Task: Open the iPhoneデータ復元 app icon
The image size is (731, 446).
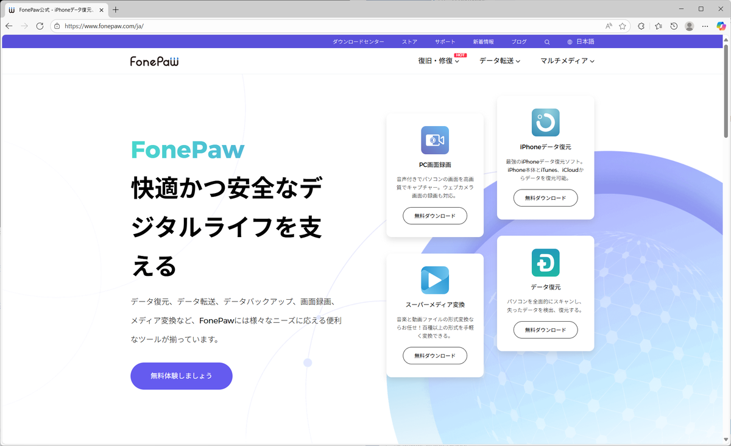Action: [546, 122]
